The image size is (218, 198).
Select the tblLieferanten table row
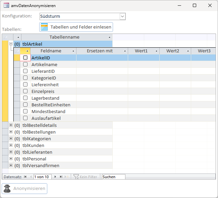click(37, 152)
